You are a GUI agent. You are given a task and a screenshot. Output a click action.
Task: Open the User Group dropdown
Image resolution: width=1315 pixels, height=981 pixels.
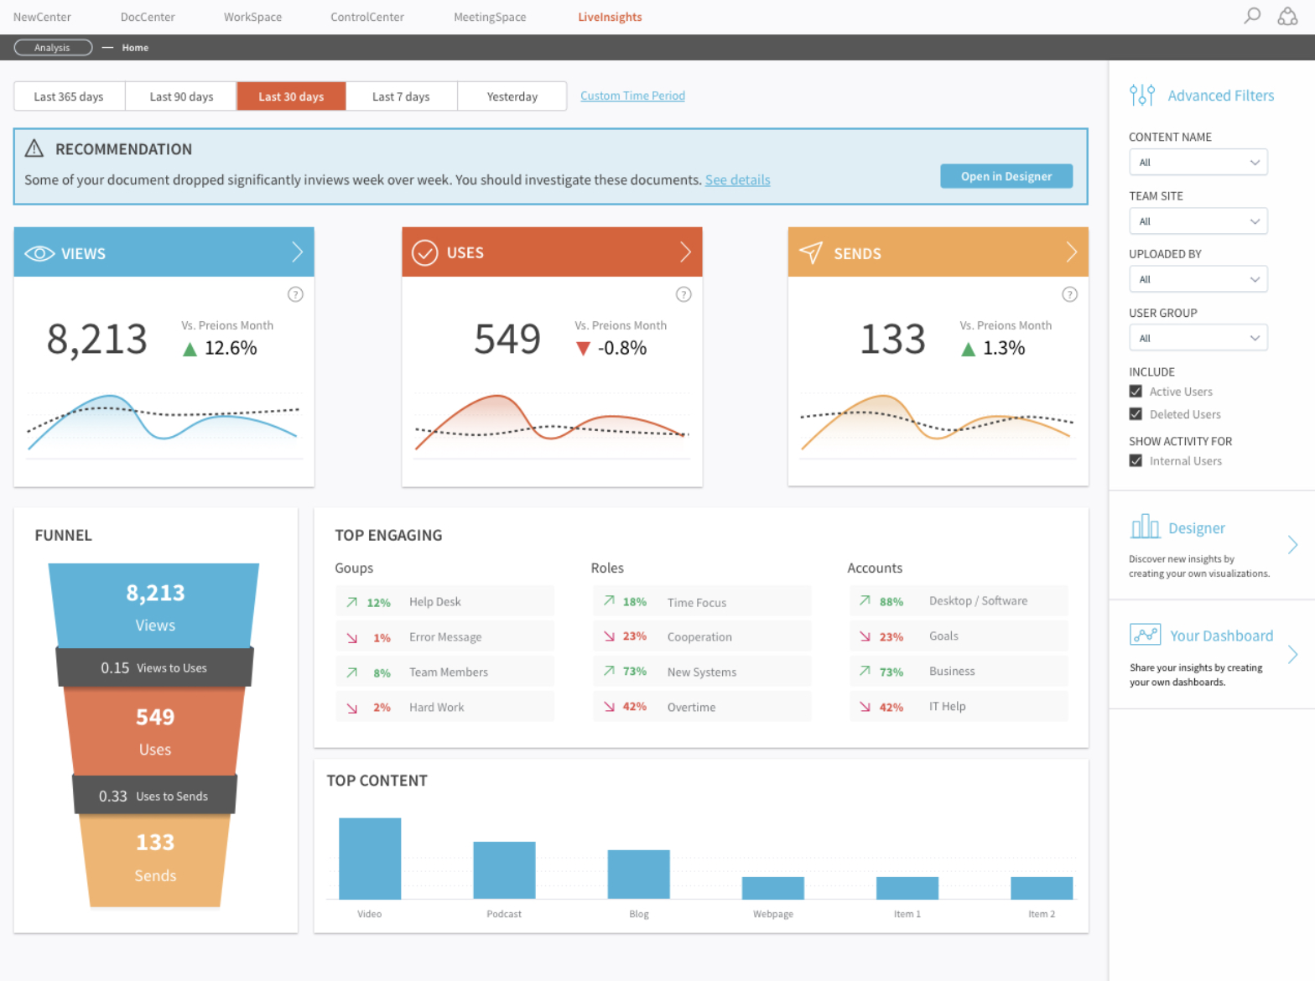[1198, 339]
